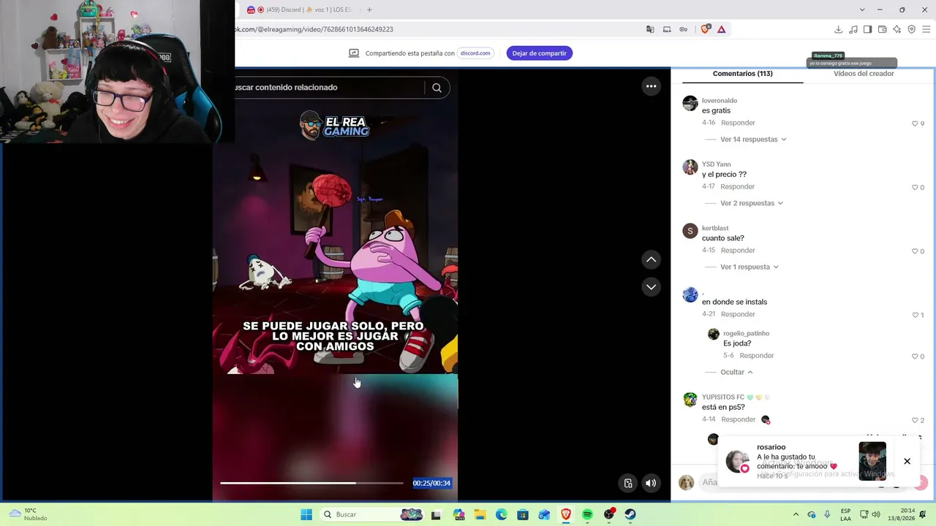This screenshot has width=936, height=526.
Task: Open the ESP LAA language switcher
Action: coord(845,514)
